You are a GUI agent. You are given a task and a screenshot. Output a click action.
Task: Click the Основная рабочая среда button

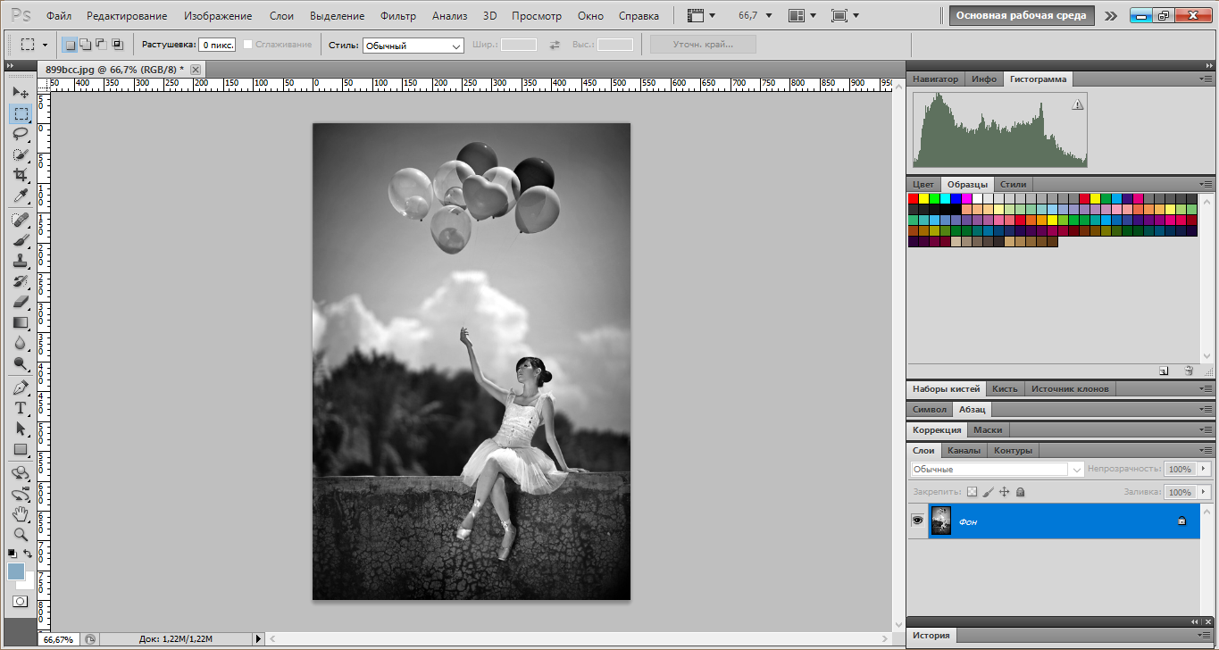[x=1022, y=15]
